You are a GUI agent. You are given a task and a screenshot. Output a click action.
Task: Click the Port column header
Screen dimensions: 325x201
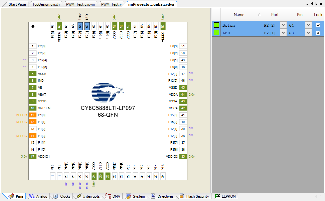[275, 15]
